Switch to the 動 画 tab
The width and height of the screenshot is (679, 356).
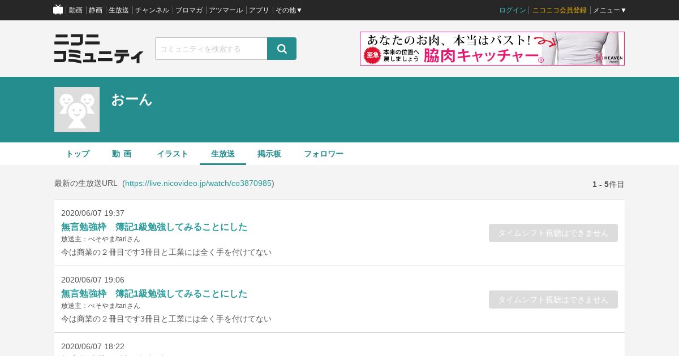[x=122, y=154]
